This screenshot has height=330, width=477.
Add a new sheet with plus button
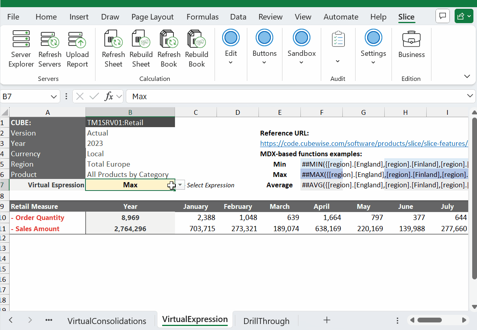327,320
